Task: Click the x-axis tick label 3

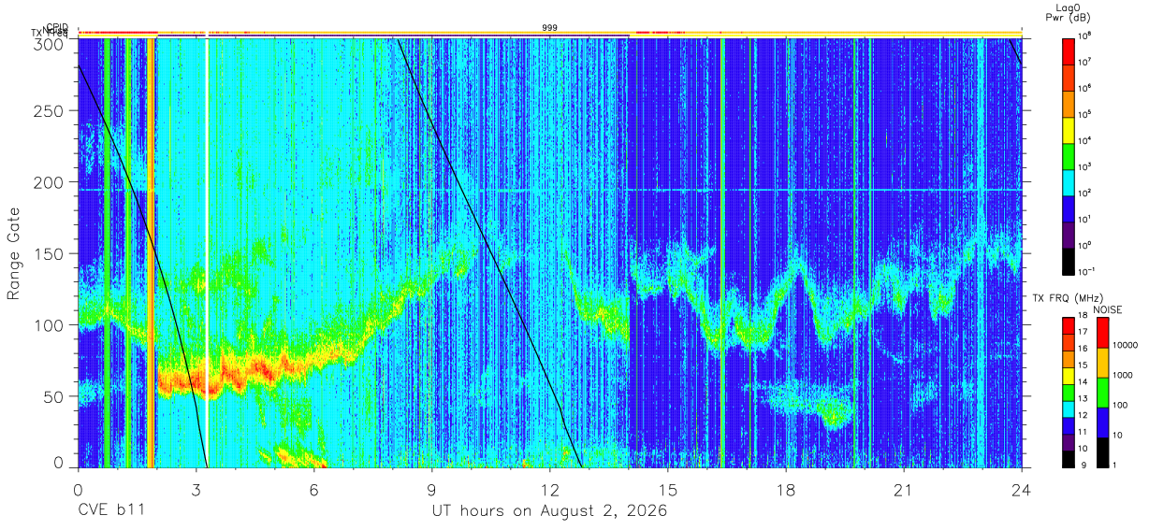Action: [x=196, y=490]
